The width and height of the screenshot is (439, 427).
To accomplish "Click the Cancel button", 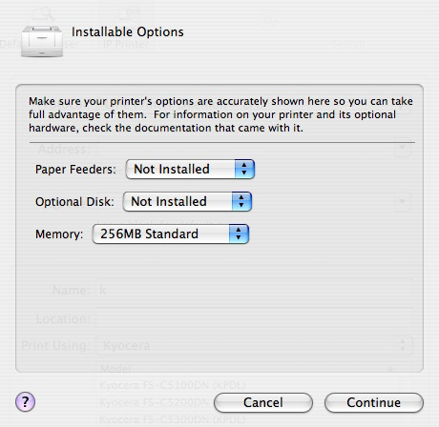I will pyautogui.click(x=263, y=402).
